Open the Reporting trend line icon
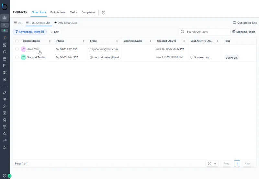Viewport: 259px width, 179px height. [5, 141]
